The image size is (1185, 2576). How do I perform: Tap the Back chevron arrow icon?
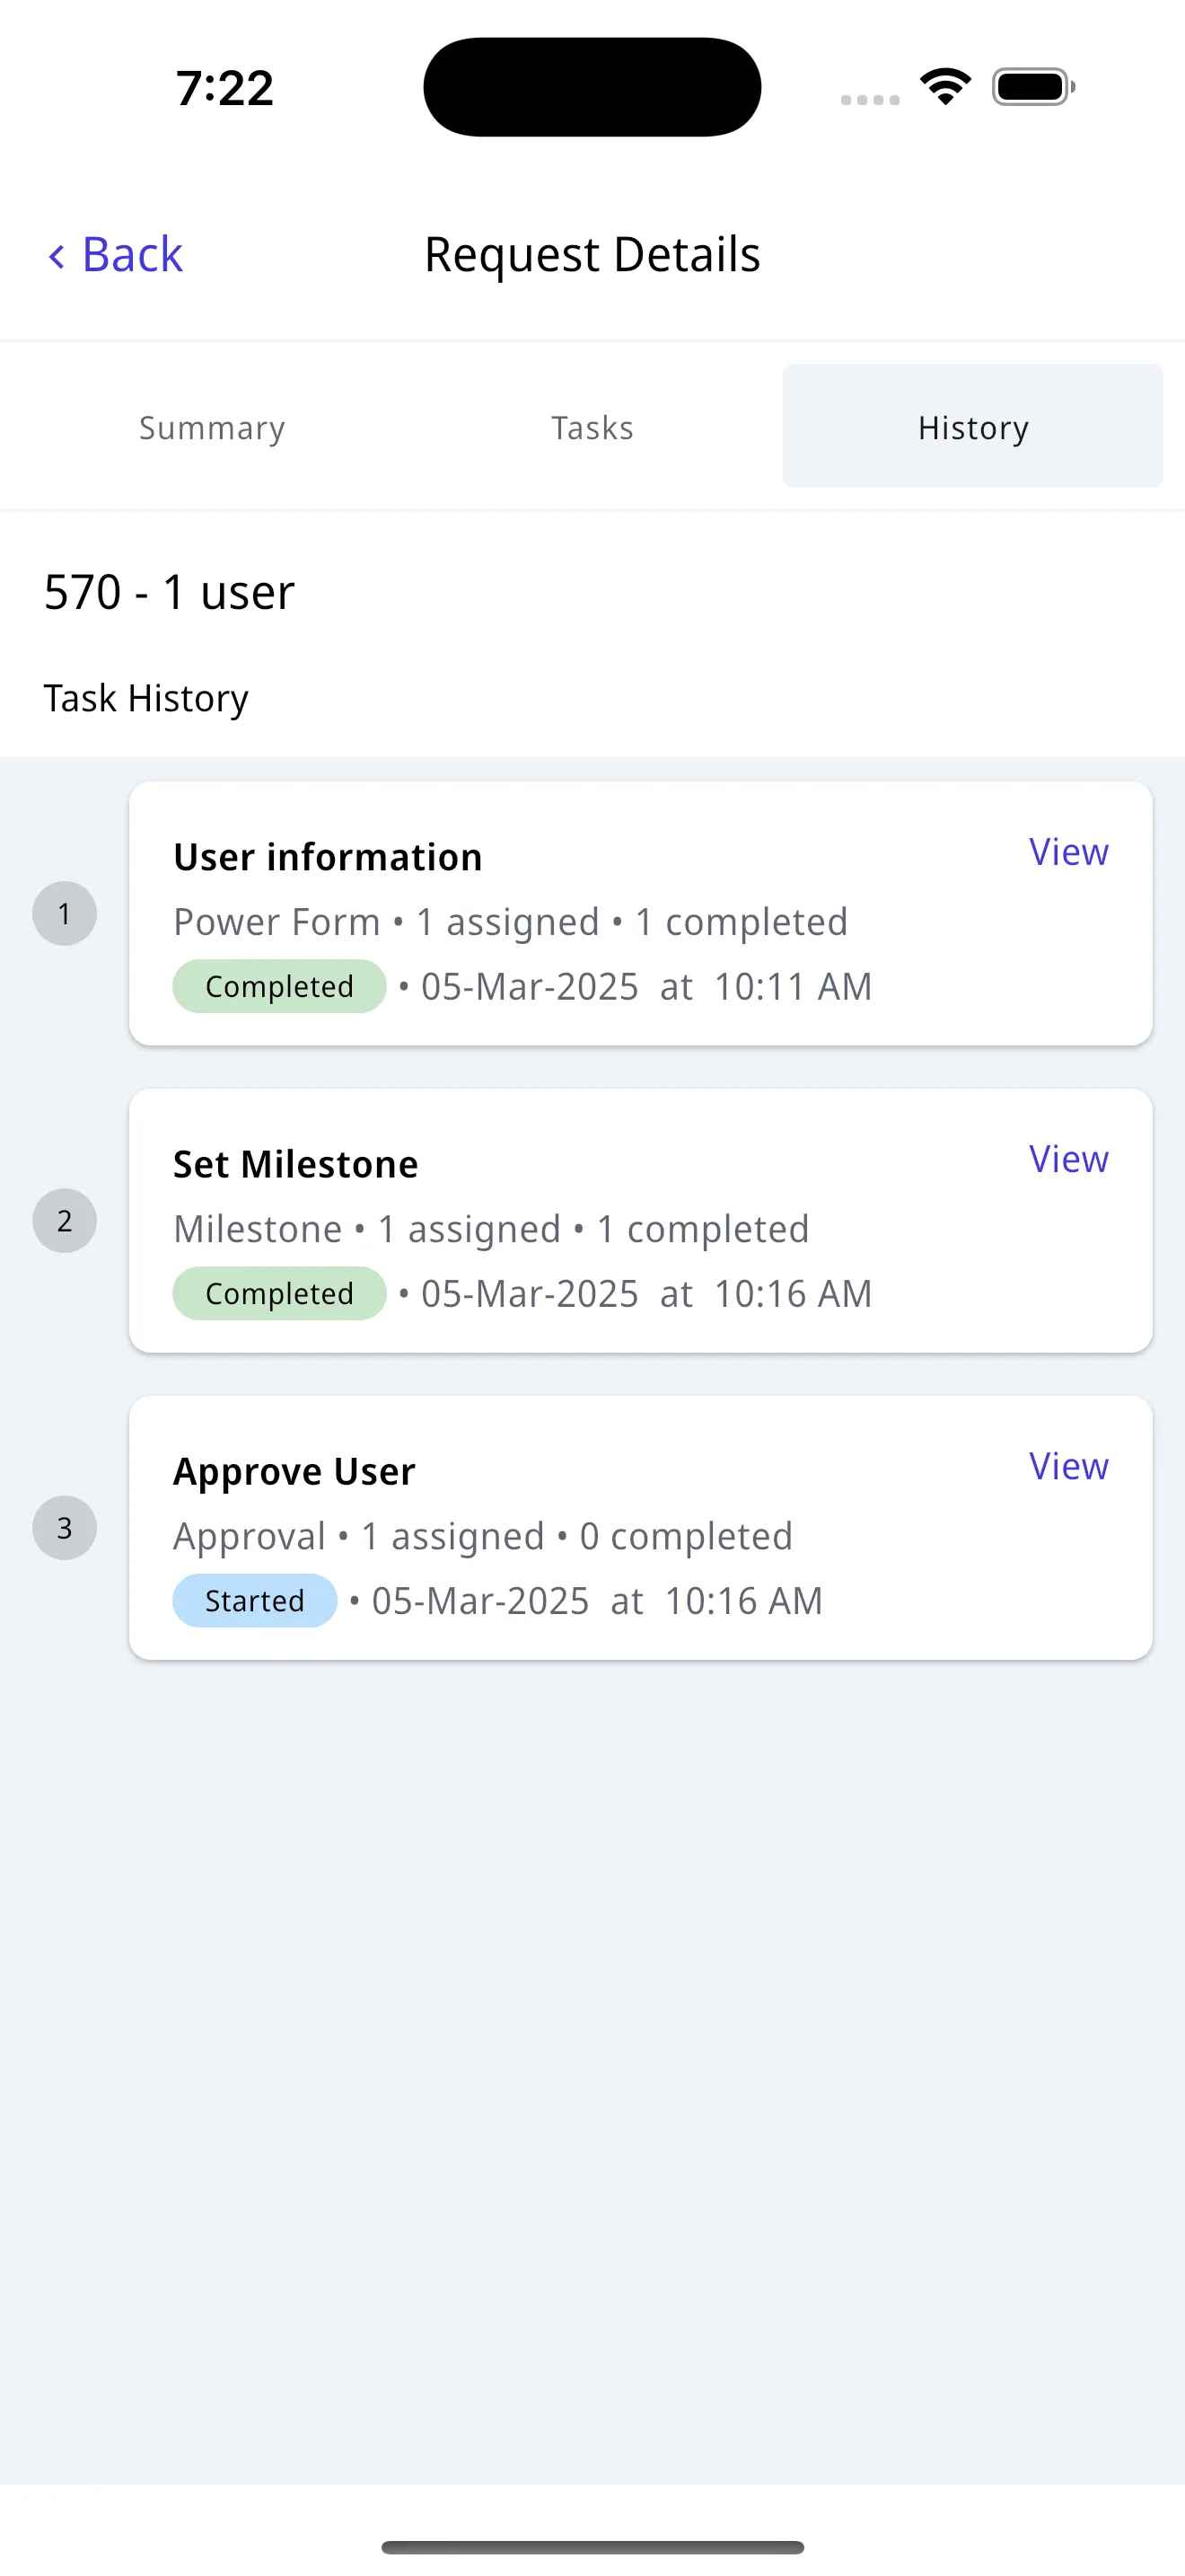click(x=57, y=256)
